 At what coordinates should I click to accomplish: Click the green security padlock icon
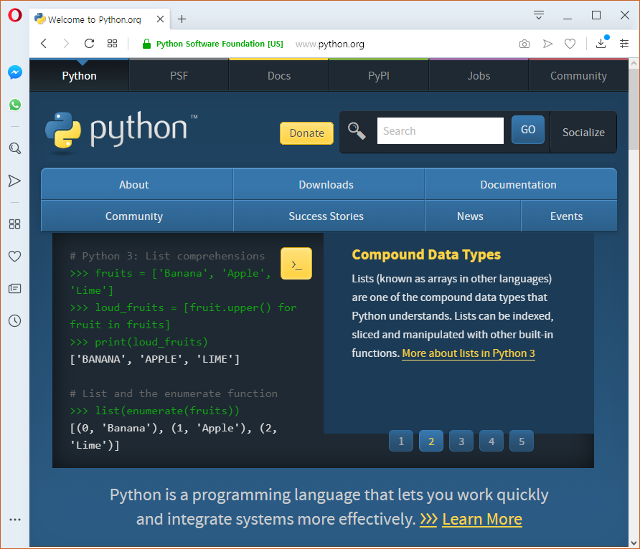146,44
